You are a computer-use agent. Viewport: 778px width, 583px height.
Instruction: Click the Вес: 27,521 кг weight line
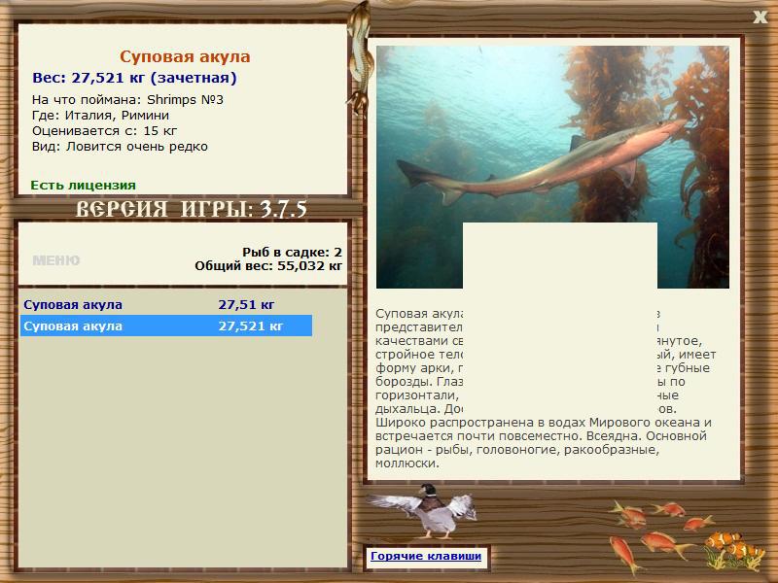point(134,78)
